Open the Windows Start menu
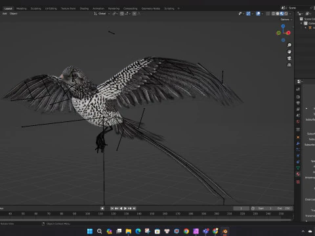The height and width of the screenshot is (236, 315). (90, 231)
